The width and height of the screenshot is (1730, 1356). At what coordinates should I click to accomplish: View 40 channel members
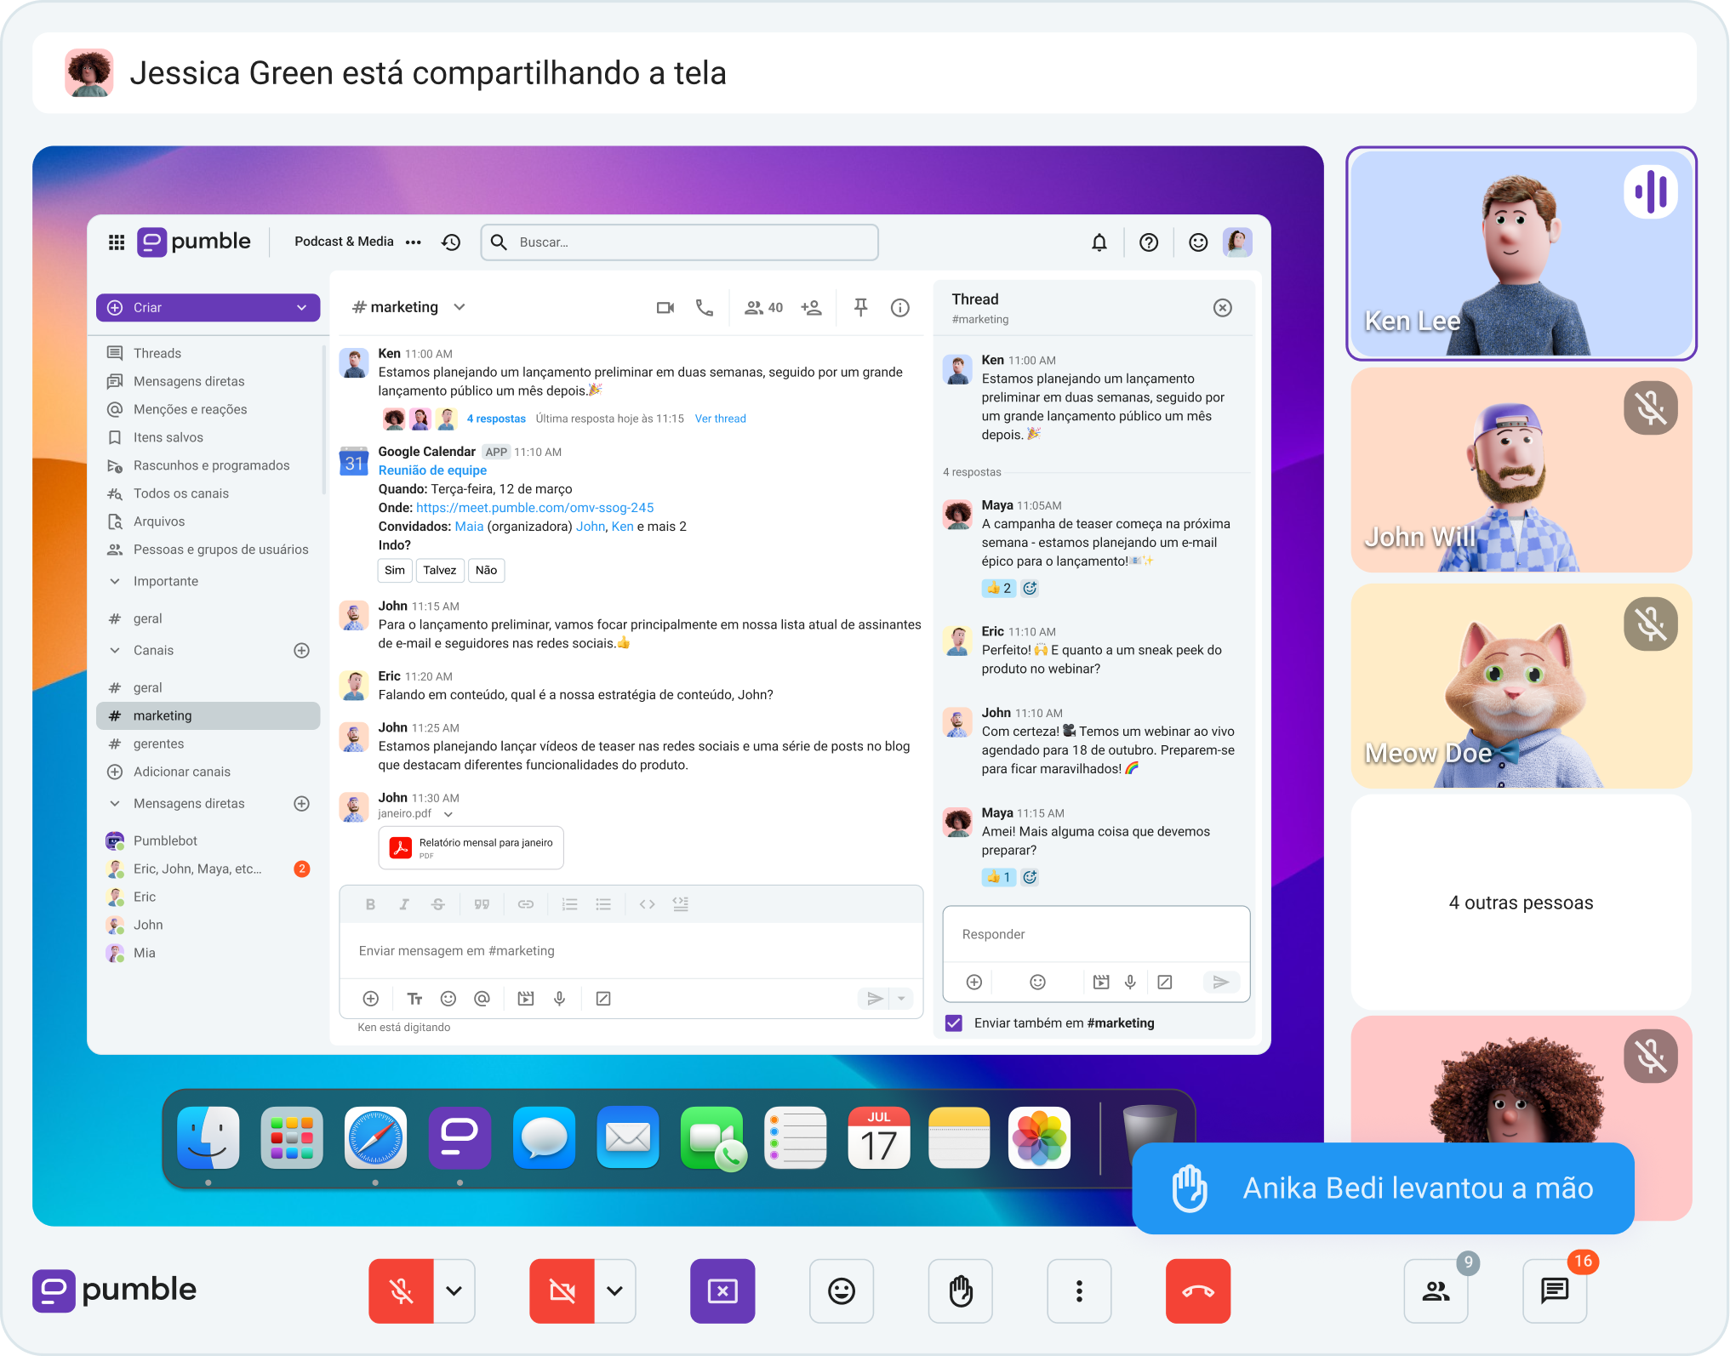coord(763,307)
